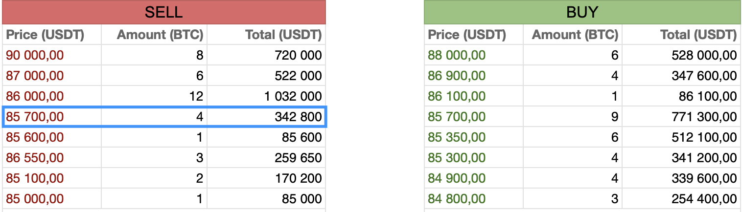The width and height of the screenshot is (742, 212).
Task: Click the green BUY header cell
Action: tap(582, 12)
